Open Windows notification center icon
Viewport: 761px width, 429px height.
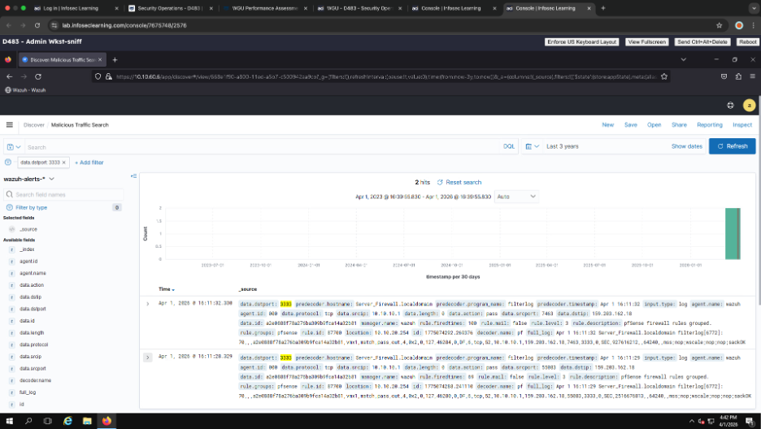[x=749, y=421]
